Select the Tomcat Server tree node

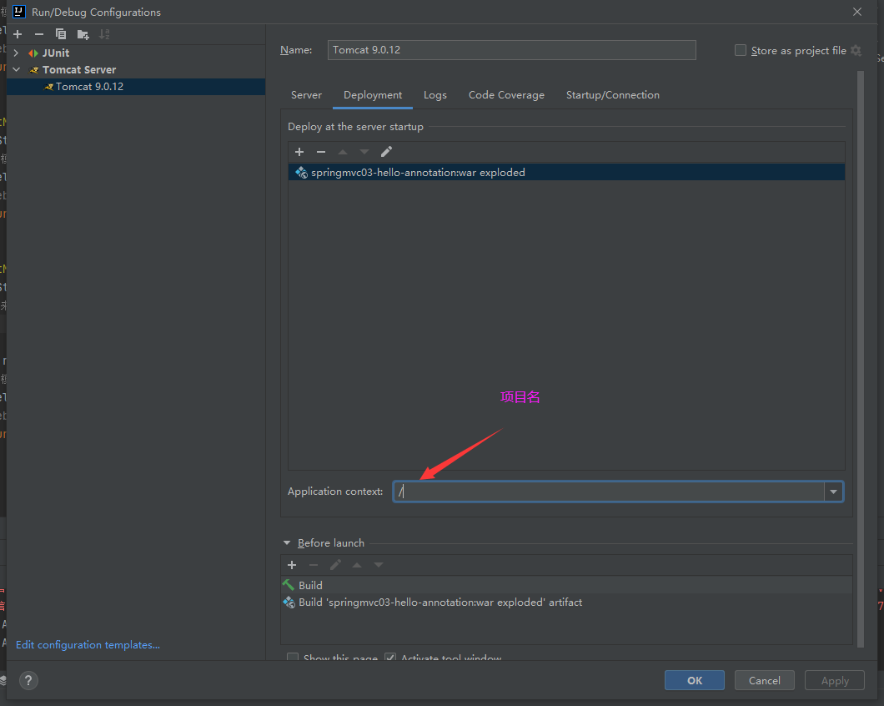pyautogui.click(x=79, y=70)
